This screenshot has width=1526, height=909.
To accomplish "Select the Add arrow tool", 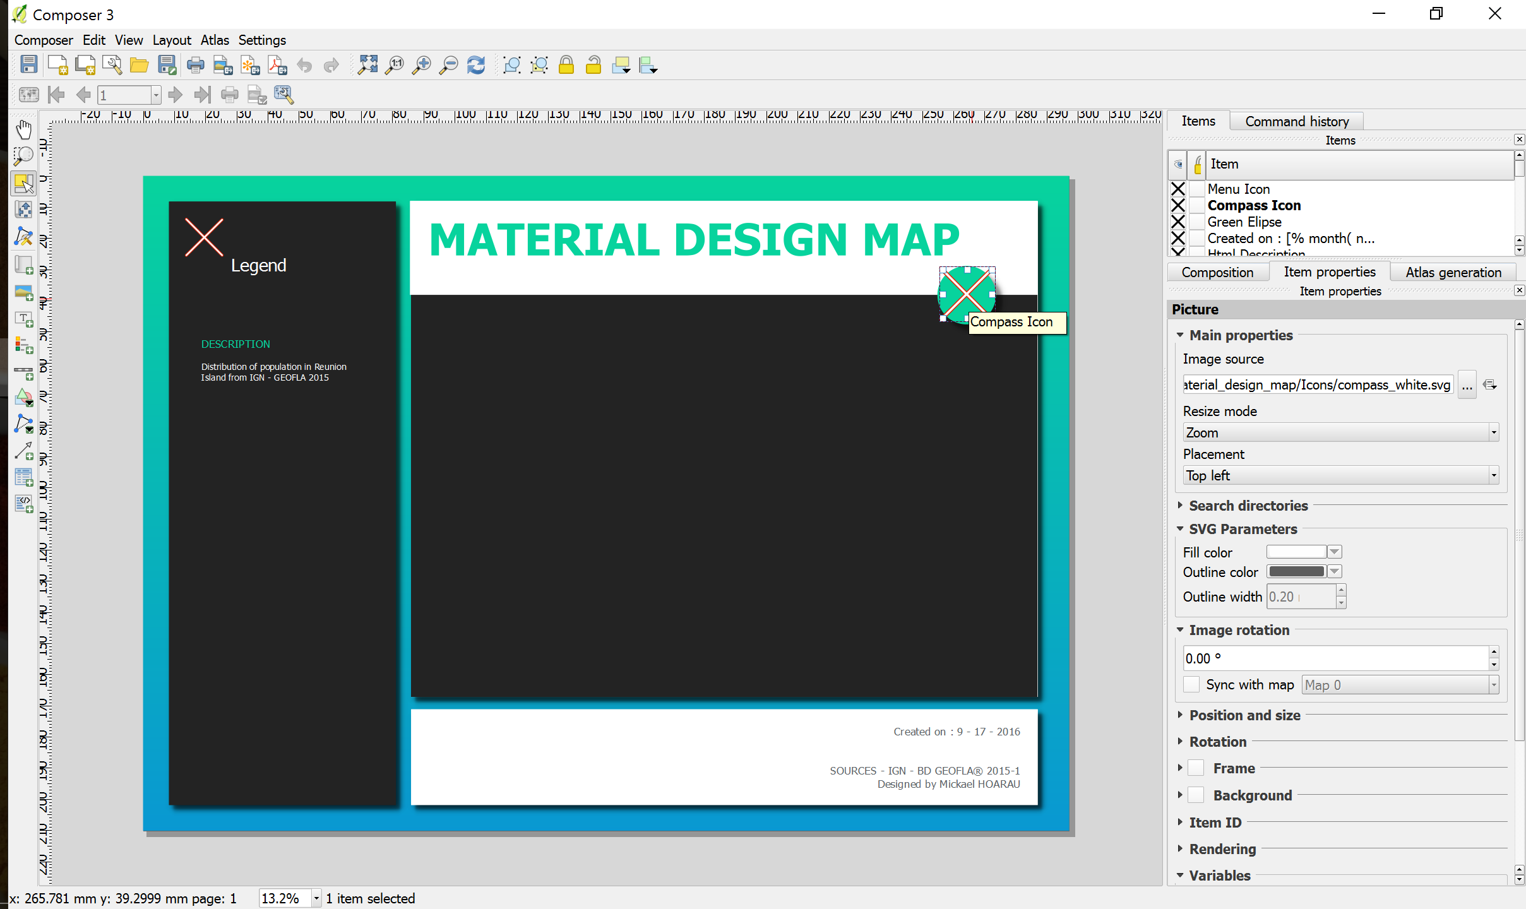I will pos(23,451).
